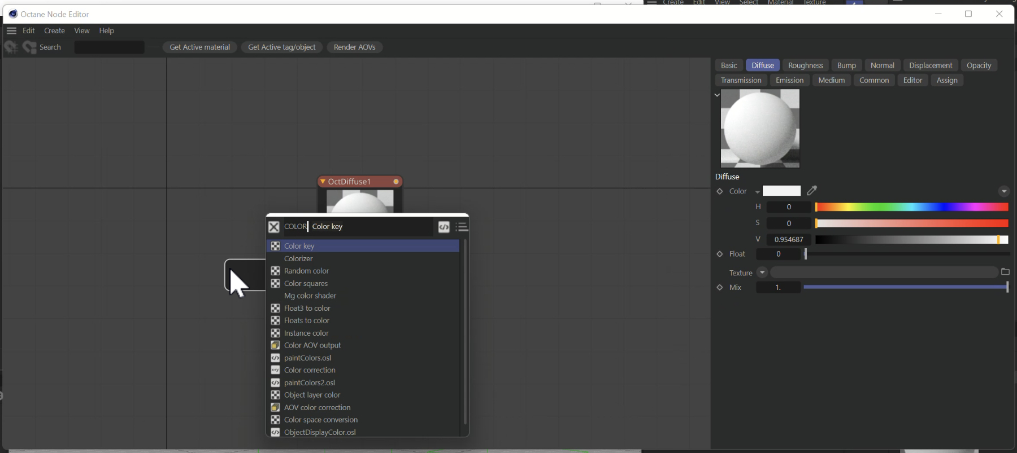The image size is (1017, 453).
Task: Click the Color AOV output icon
Action: click(276, 345)
